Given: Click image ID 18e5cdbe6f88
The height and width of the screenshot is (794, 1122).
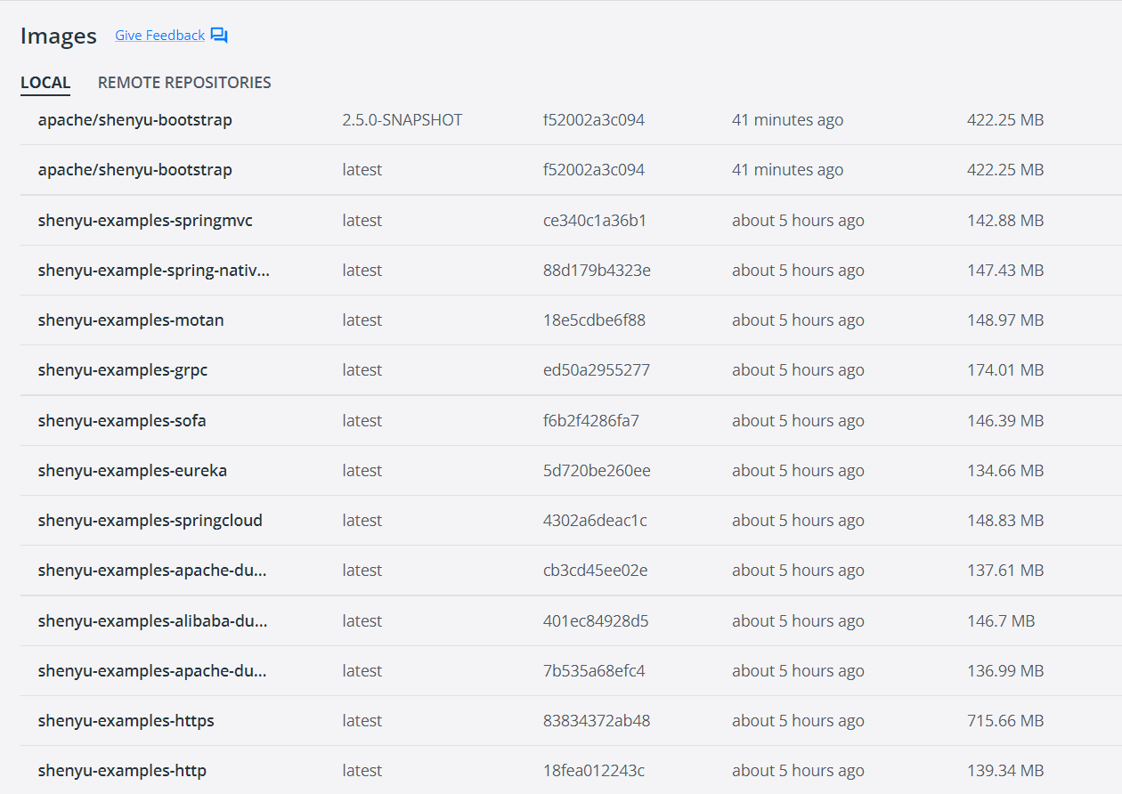Looking at the screenshot, I should (595, 320).
